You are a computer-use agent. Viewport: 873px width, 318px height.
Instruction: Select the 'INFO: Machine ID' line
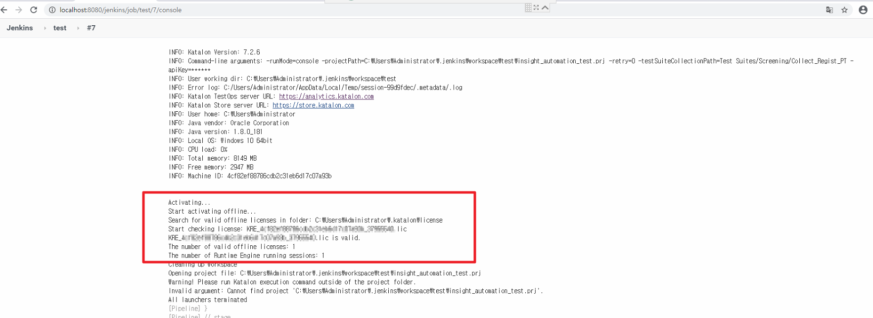click(250, 176)
